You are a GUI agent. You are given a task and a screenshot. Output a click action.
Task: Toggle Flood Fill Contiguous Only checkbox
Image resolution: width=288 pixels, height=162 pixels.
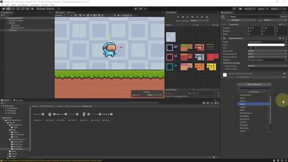189,96
